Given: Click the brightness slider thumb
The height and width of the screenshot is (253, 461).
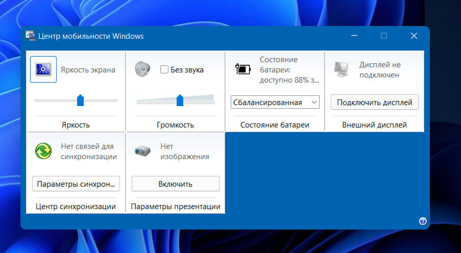Looking at the screenshot, I should tap(80, 100).
